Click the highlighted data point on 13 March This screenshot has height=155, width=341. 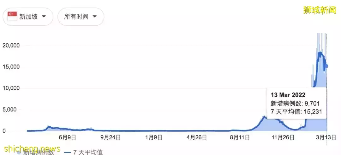pyautogui.click(x=326, y=66)
